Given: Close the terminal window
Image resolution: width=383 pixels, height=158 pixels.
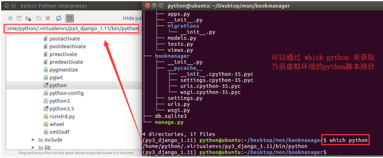Looking at the screenshot, I should click(x=147, y=5).
